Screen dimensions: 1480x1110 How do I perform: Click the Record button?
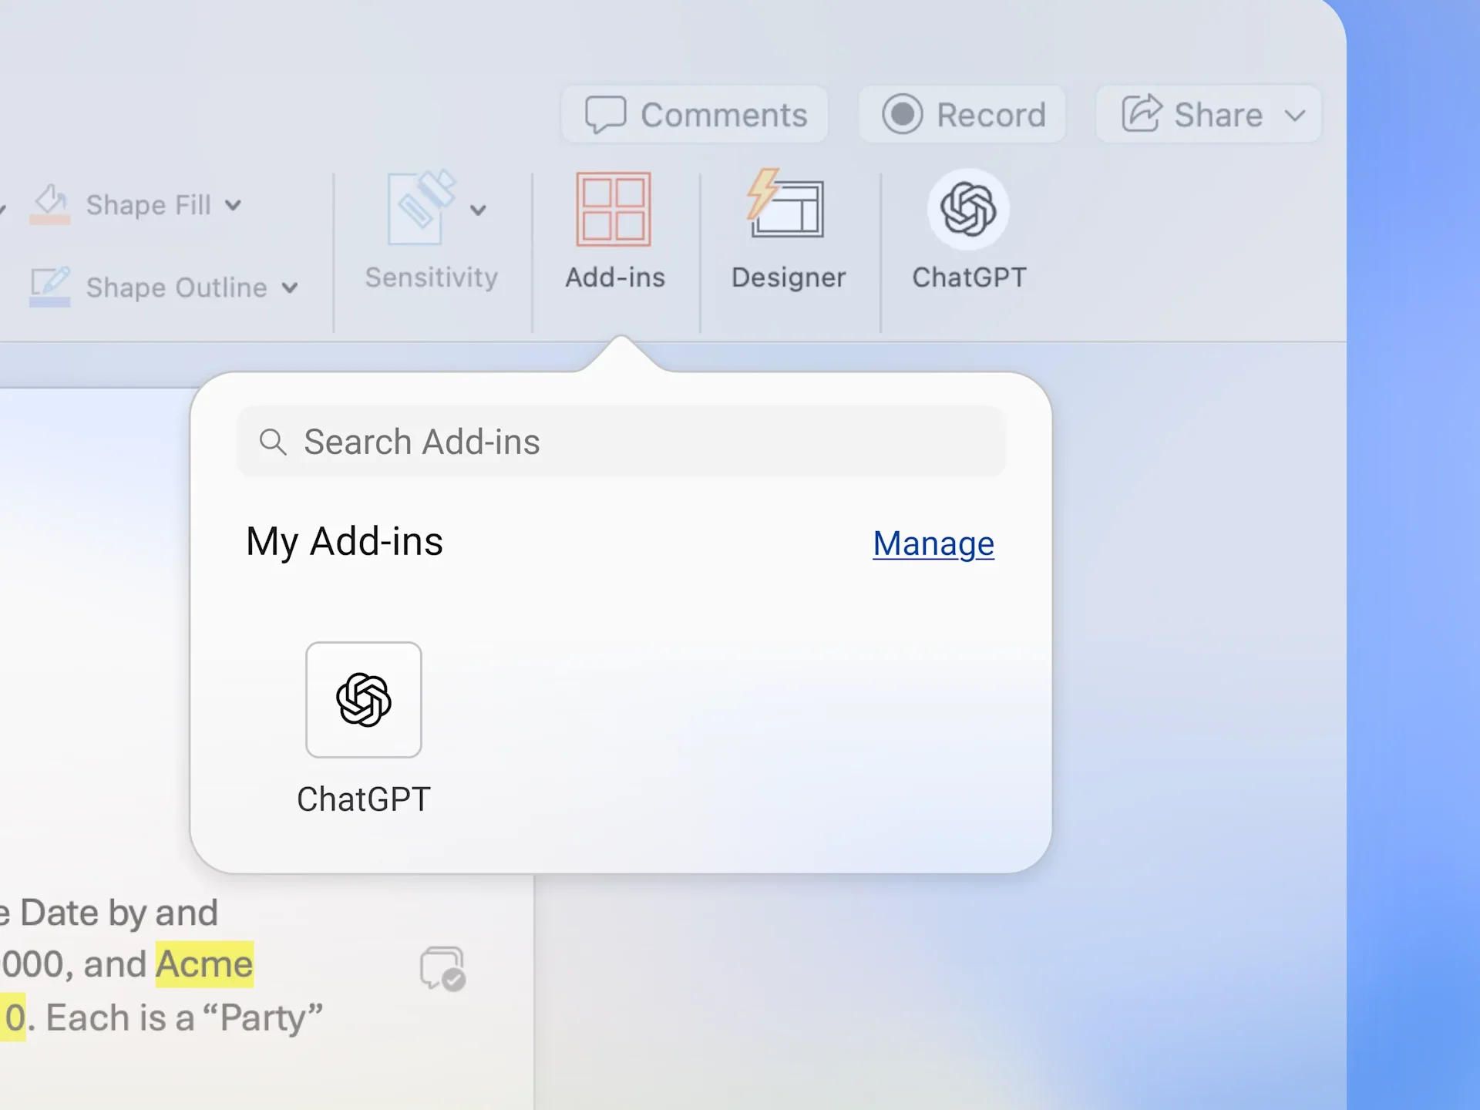tap(962, 114)
